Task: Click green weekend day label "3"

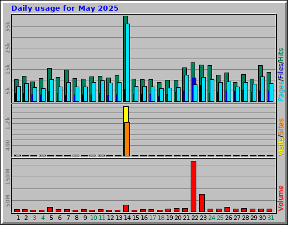Action: click(34, 218)
